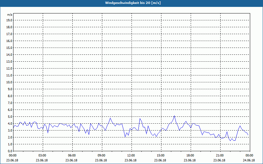The image size is (263, 164).
Task: Click the 09:00 time axis label
Action: click(x=102, y=155)
